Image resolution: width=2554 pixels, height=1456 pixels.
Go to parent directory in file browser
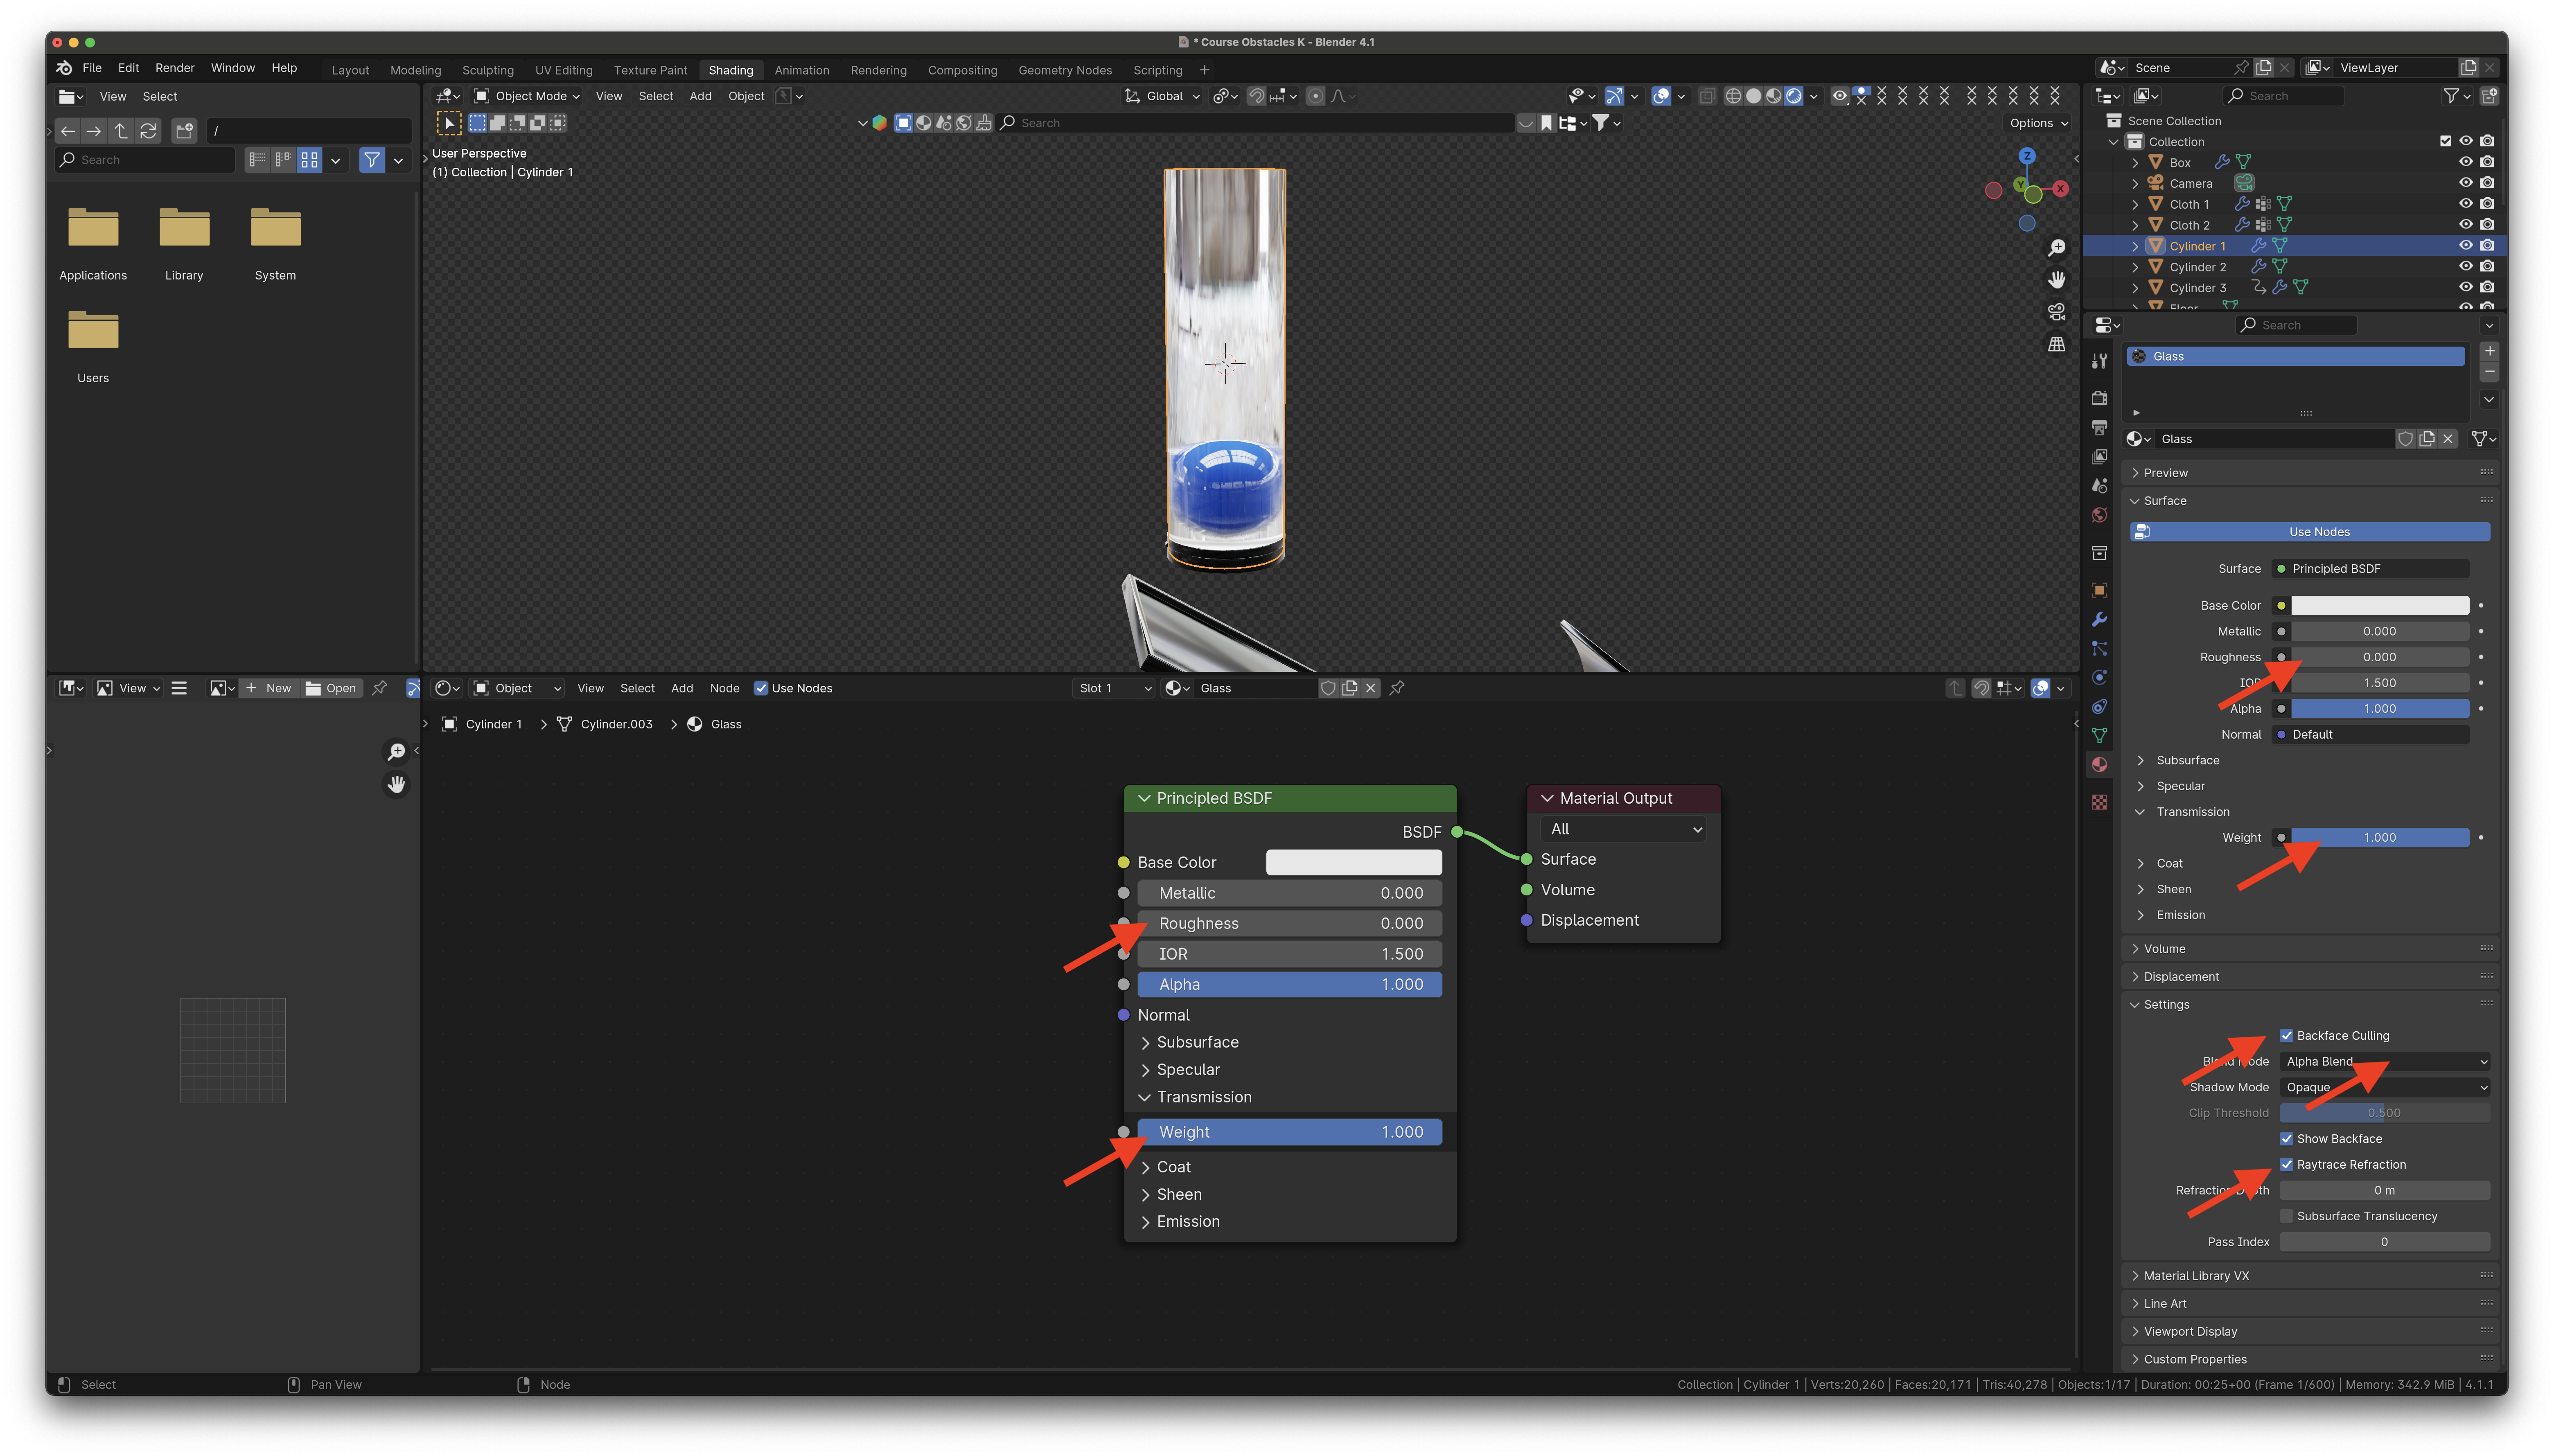click(121, 131)
